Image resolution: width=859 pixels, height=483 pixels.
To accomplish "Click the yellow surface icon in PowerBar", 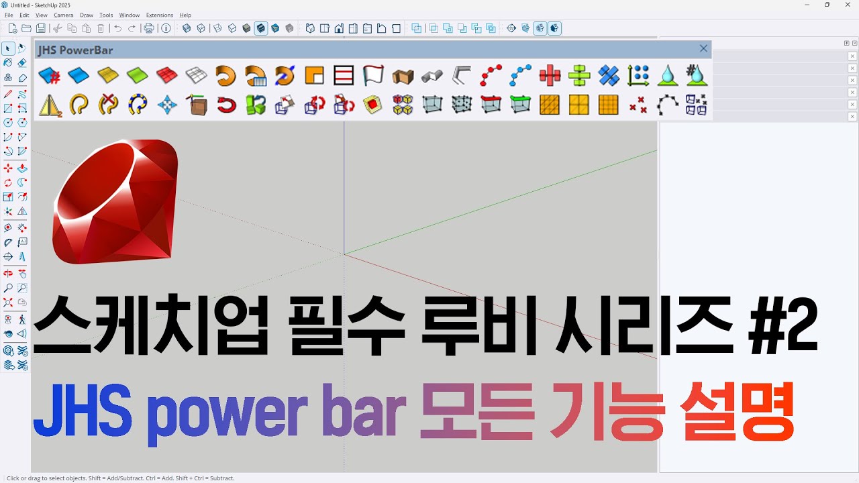I will 108,76.
